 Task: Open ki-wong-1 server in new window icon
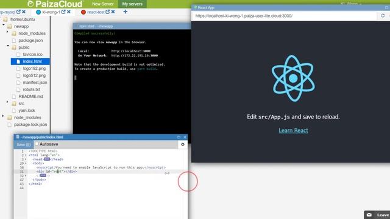point(63,12)
